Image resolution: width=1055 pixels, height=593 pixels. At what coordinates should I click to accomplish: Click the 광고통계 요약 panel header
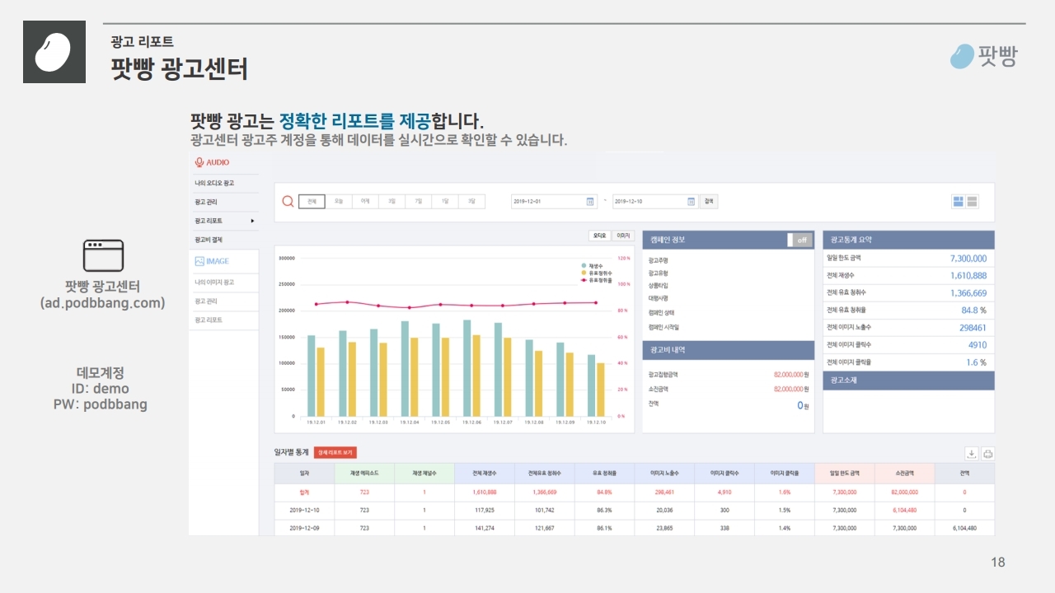[908, 240]
